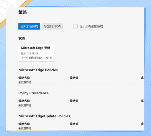Viewport: 151px width, 136px height.
Task: Open the Microsoft Edge 更新 status card
Action: [37, 53]
